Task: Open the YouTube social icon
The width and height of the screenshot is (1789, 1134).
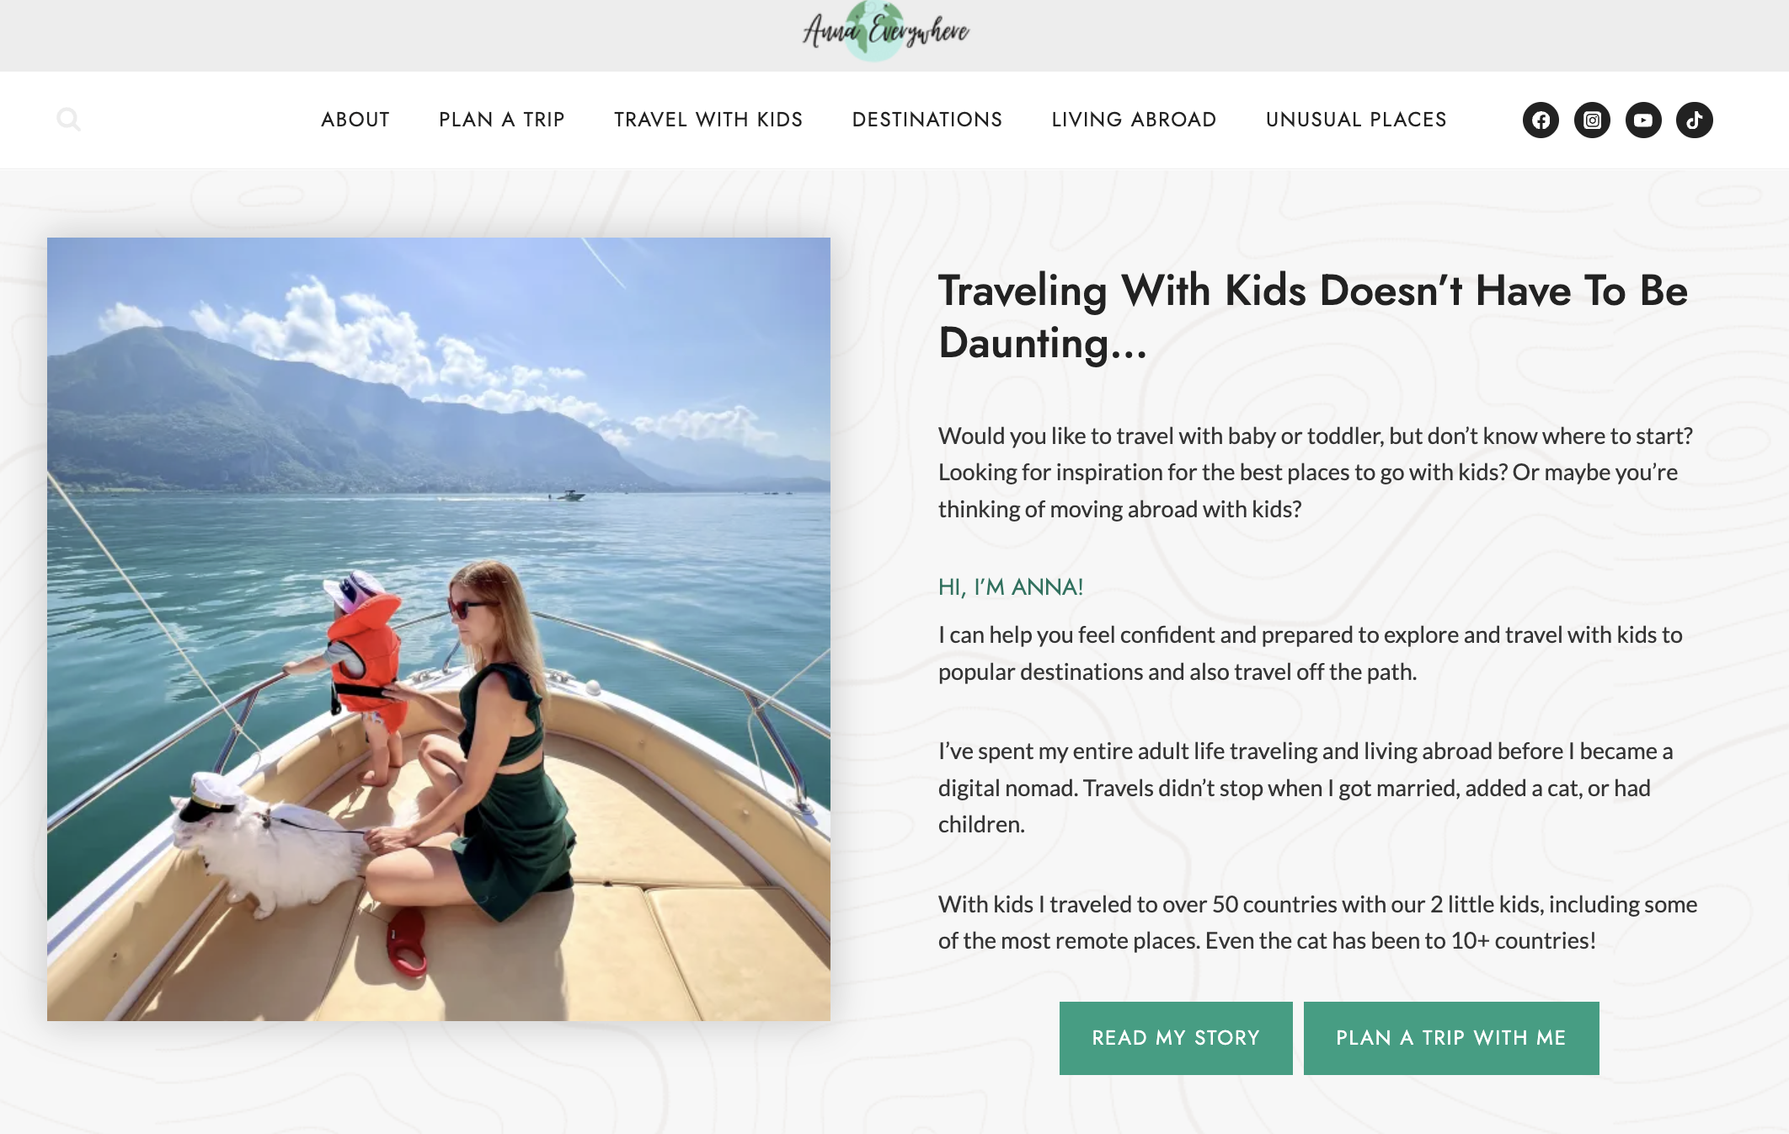Action: click(x=1643, y=120)
